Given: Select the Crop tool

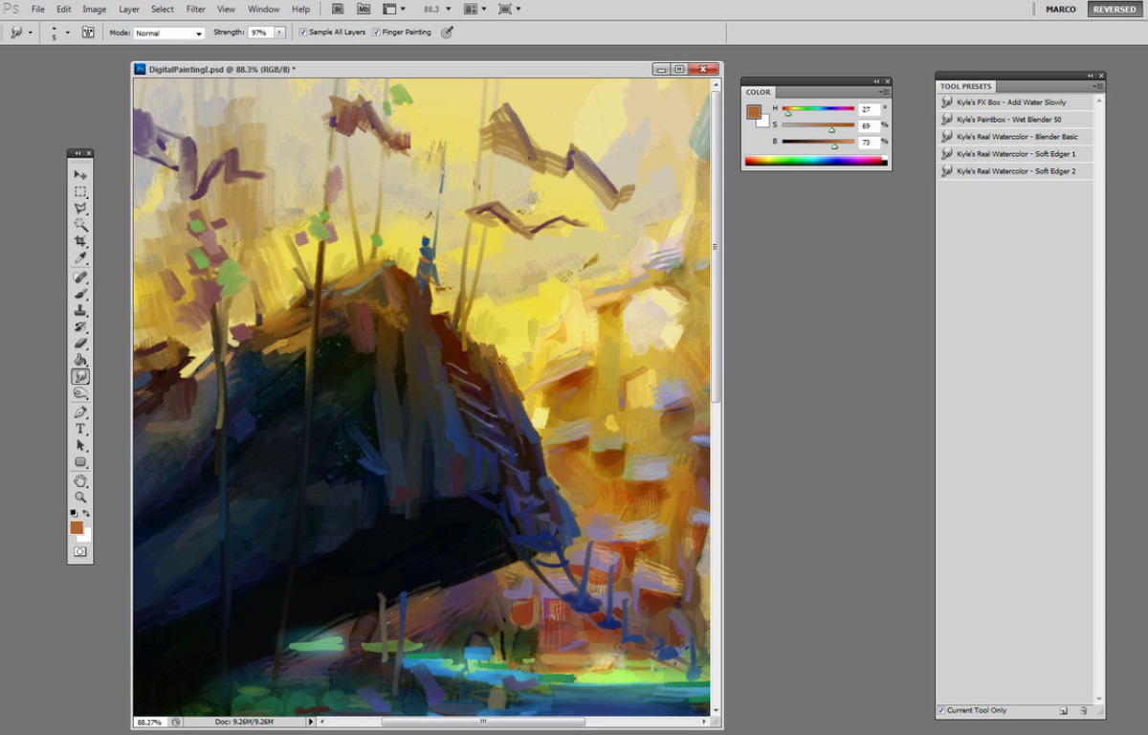Looking at the screenshot, I should click(80, 241).
